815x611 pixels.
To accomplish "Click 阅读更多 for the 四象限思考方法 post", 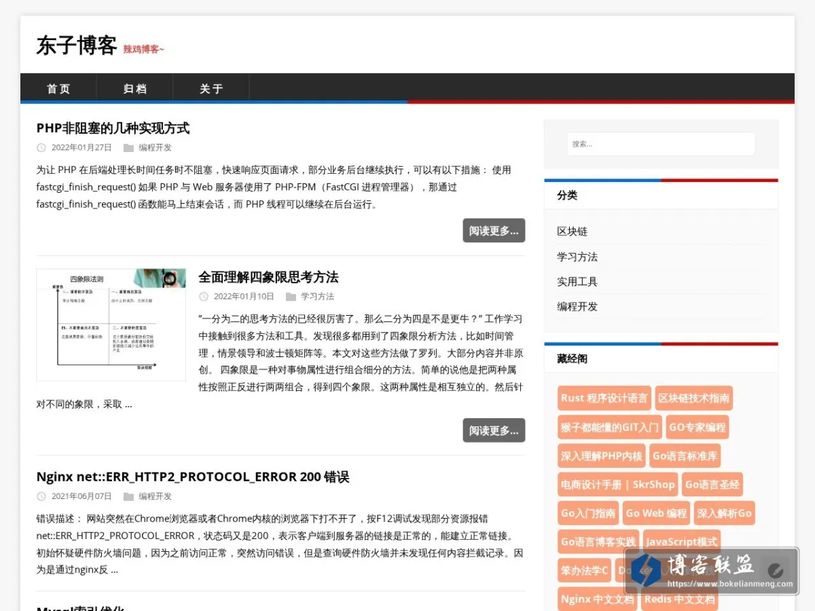I will tap(494, 430).
